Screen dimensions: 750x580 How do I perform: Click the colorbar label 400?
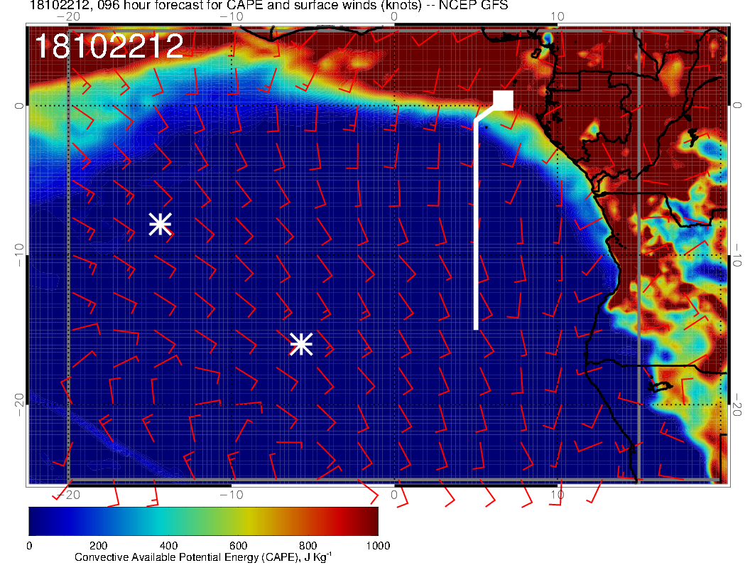pos(168,546)
